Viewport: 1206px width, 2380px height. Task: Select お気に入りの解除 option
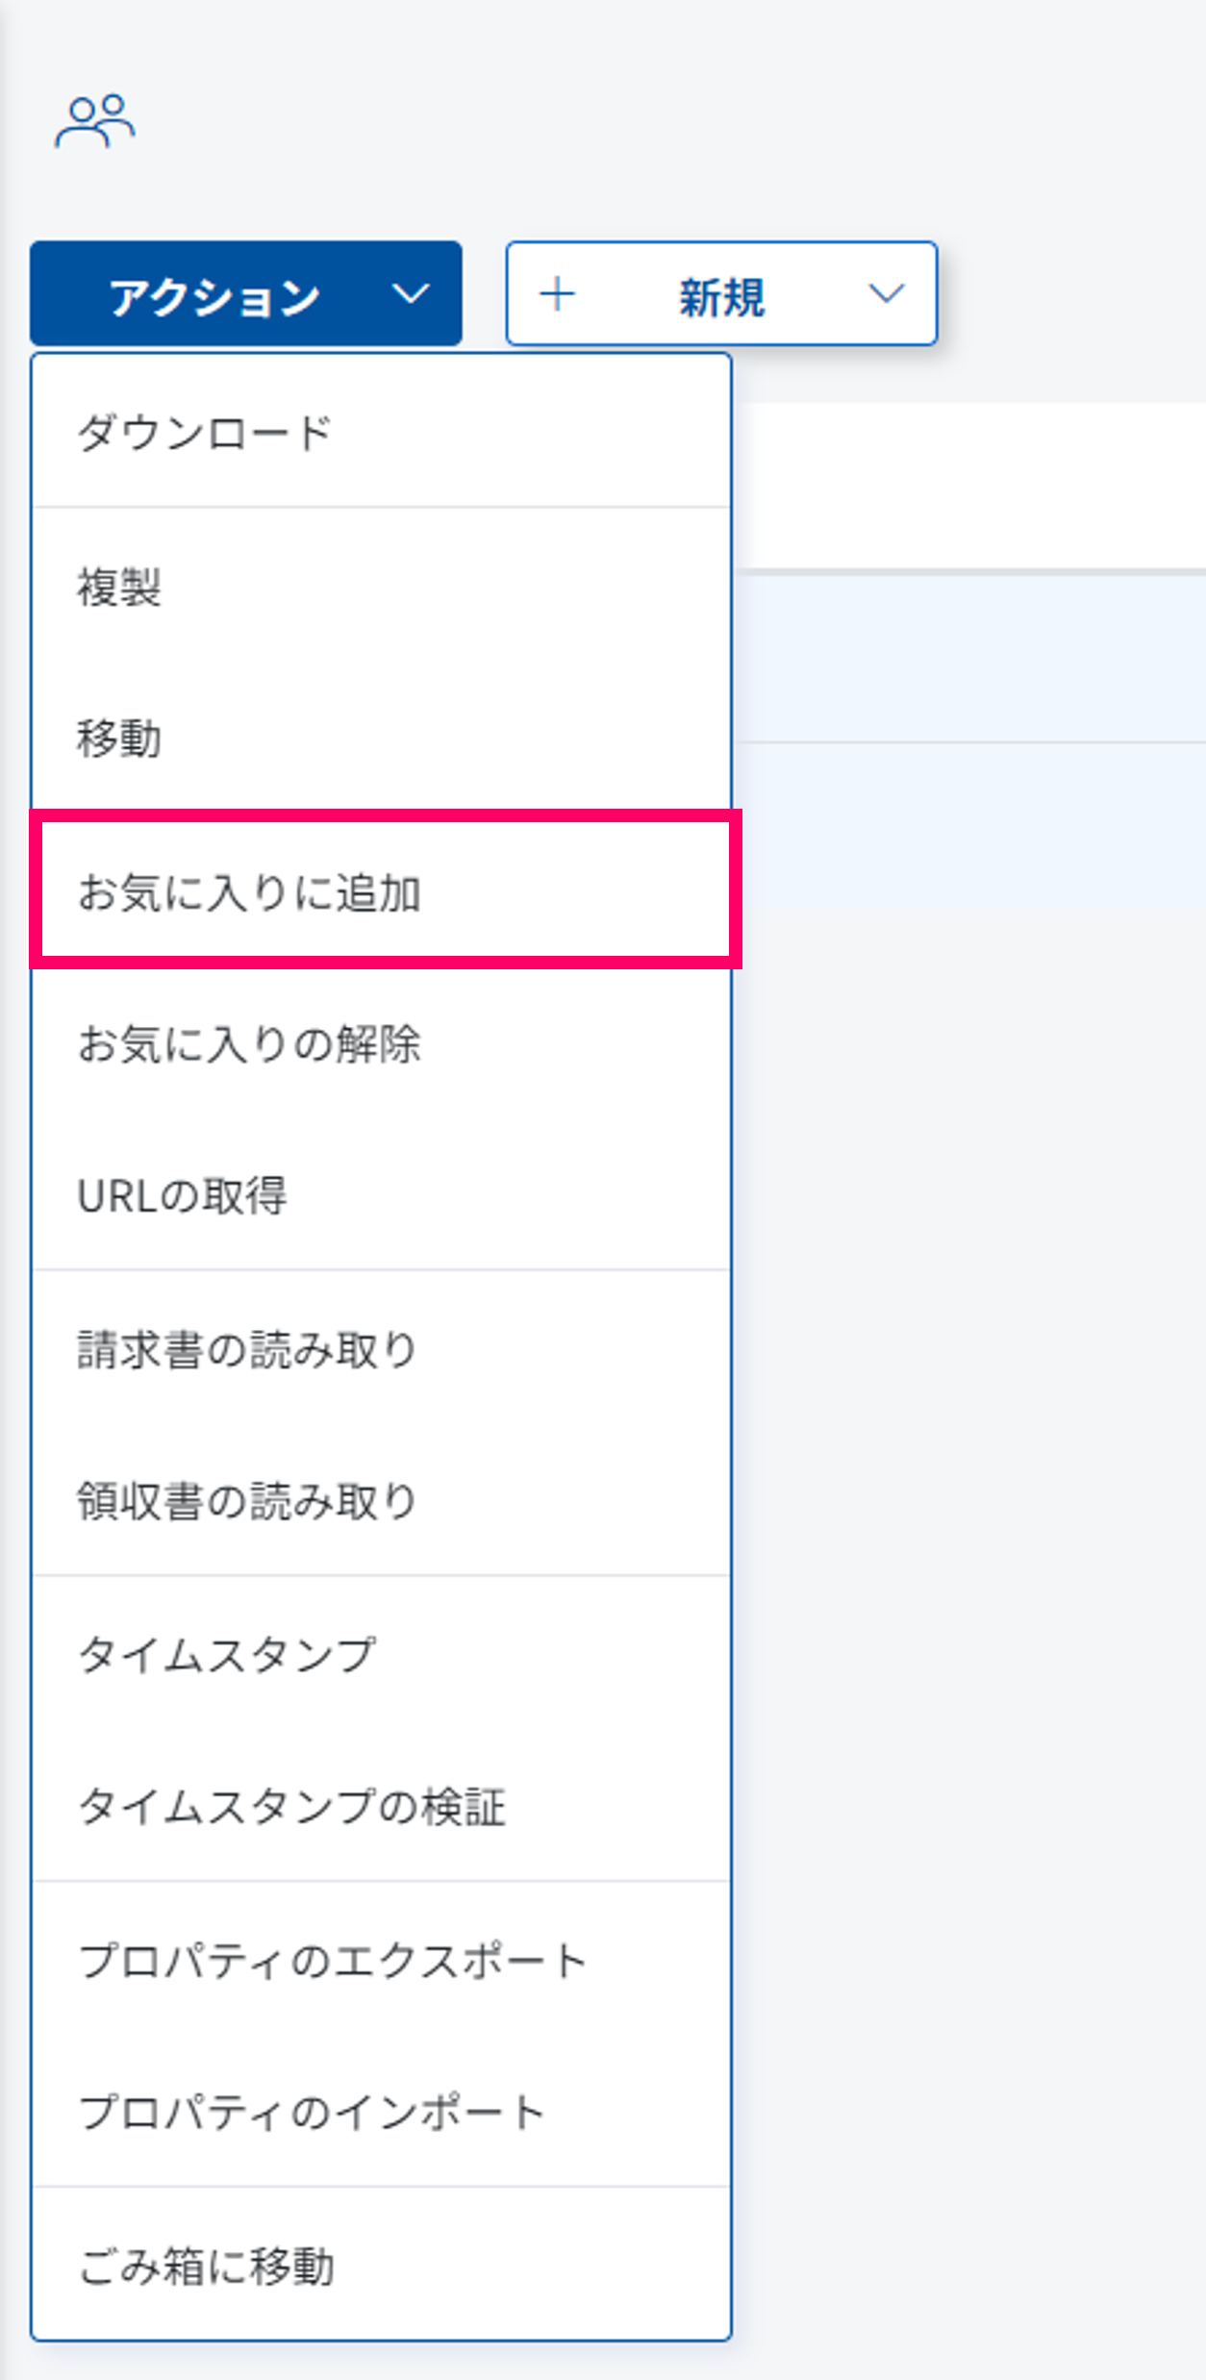point(249,1043)
